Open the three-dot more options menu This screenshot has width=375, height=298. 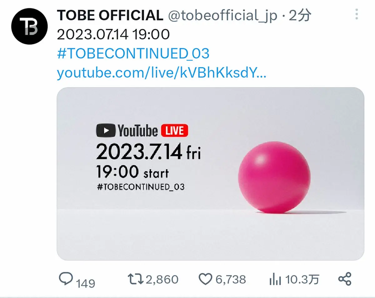pyautogui.click(x=357, y=15)
